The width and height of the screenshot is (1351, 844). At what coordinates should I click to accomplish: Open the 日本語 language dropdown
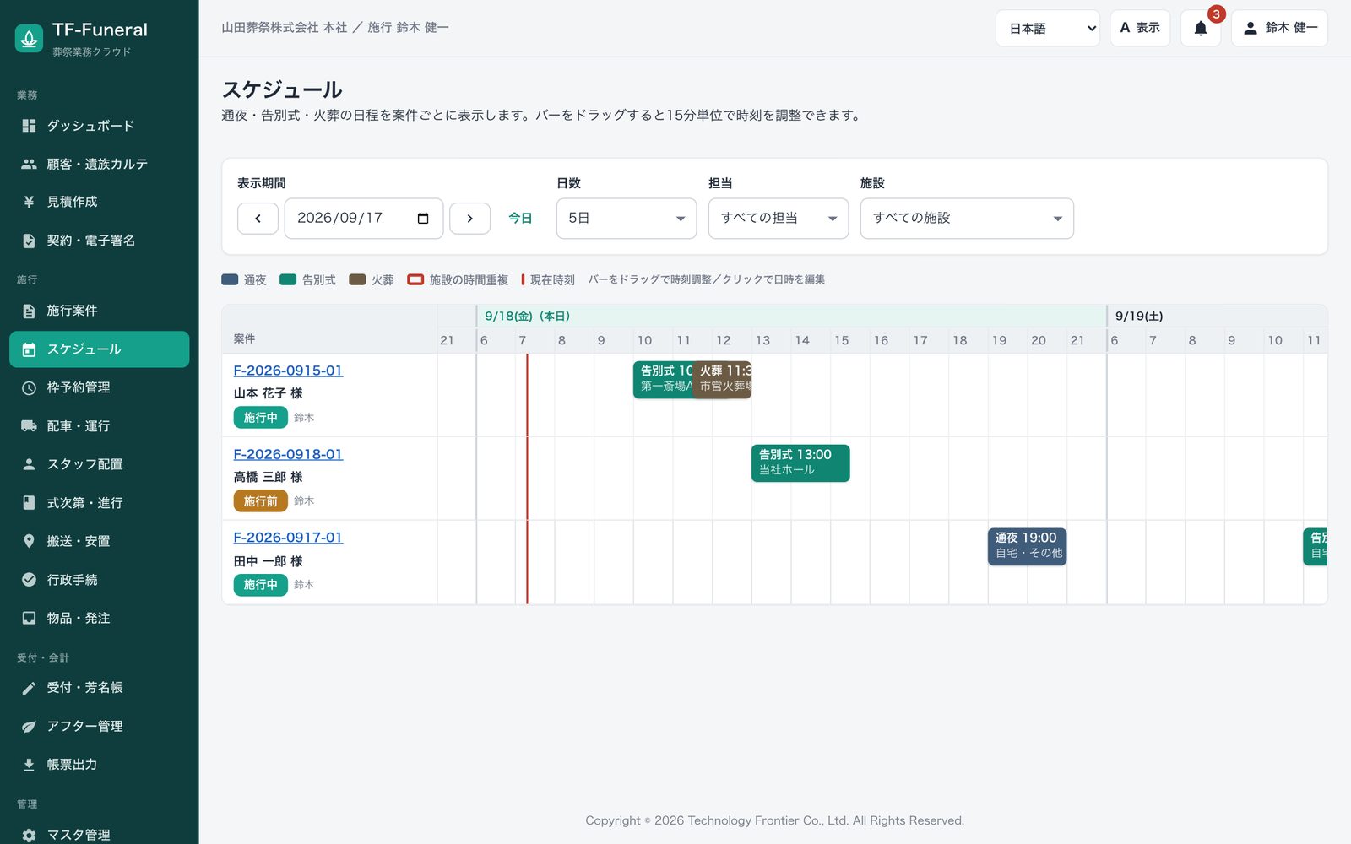1048,28
